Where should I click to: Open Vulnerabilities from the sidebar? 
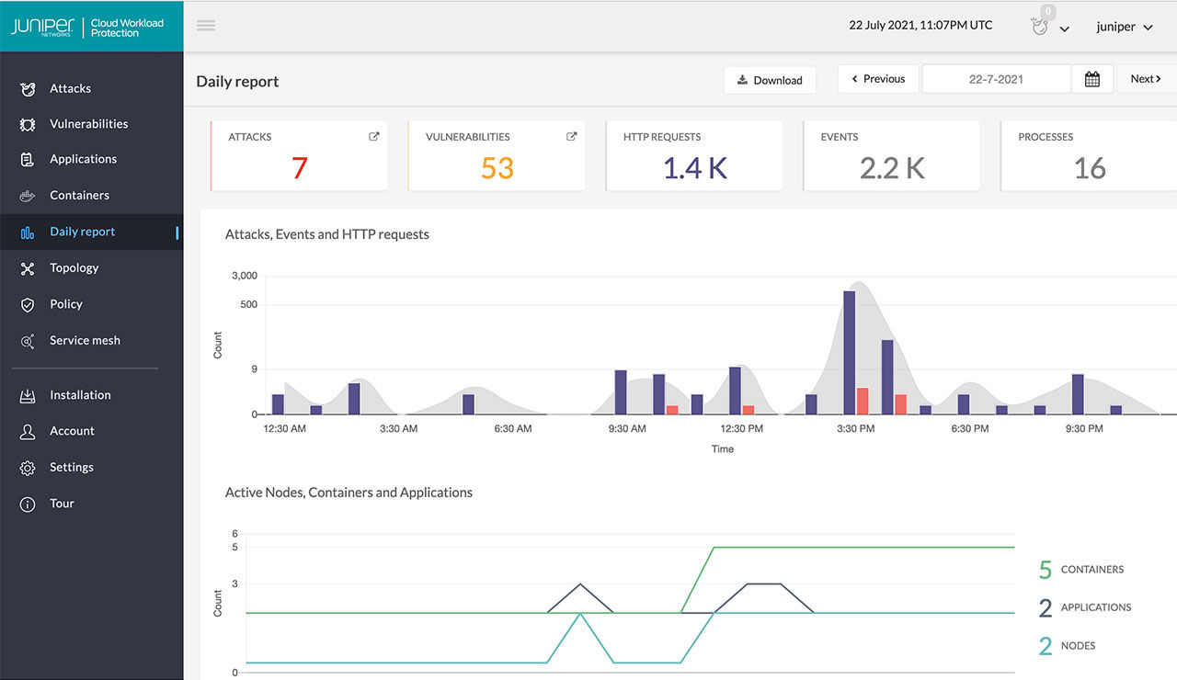[28, 123]
